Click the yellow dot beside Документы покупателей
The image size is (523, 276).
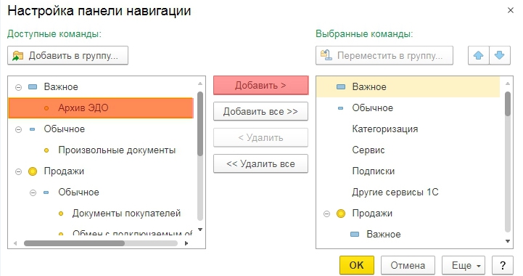coord(61,214)
